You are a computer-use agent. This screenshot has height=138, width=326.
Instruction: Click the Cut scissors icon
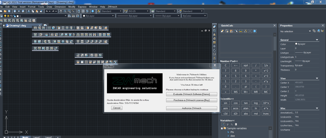[29, 11]
